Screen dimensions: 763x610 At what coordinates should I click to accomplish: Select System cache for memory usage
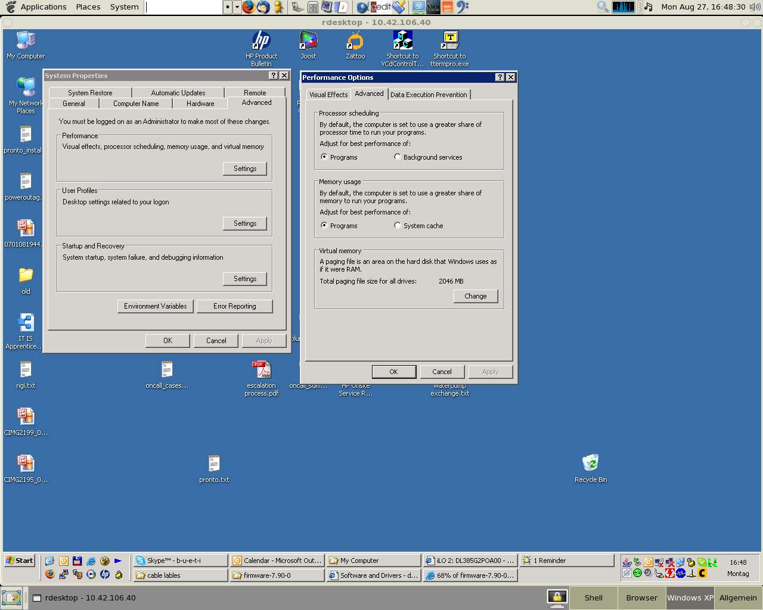[x=398, y=226]
